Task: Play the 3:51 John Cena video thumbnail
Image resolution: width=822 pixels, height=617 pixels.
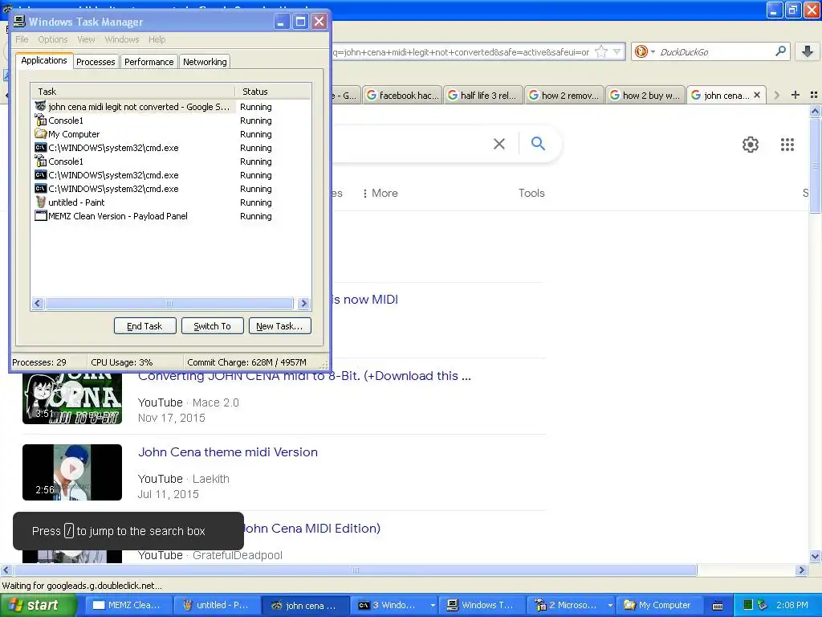Action: (x=72, y=398)
